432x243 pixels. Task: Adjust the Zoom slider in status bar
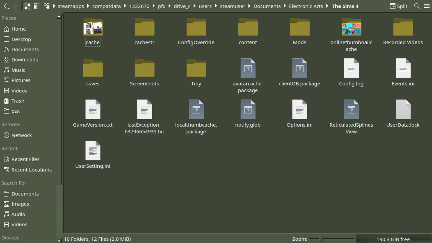click(x=321, y=239)
